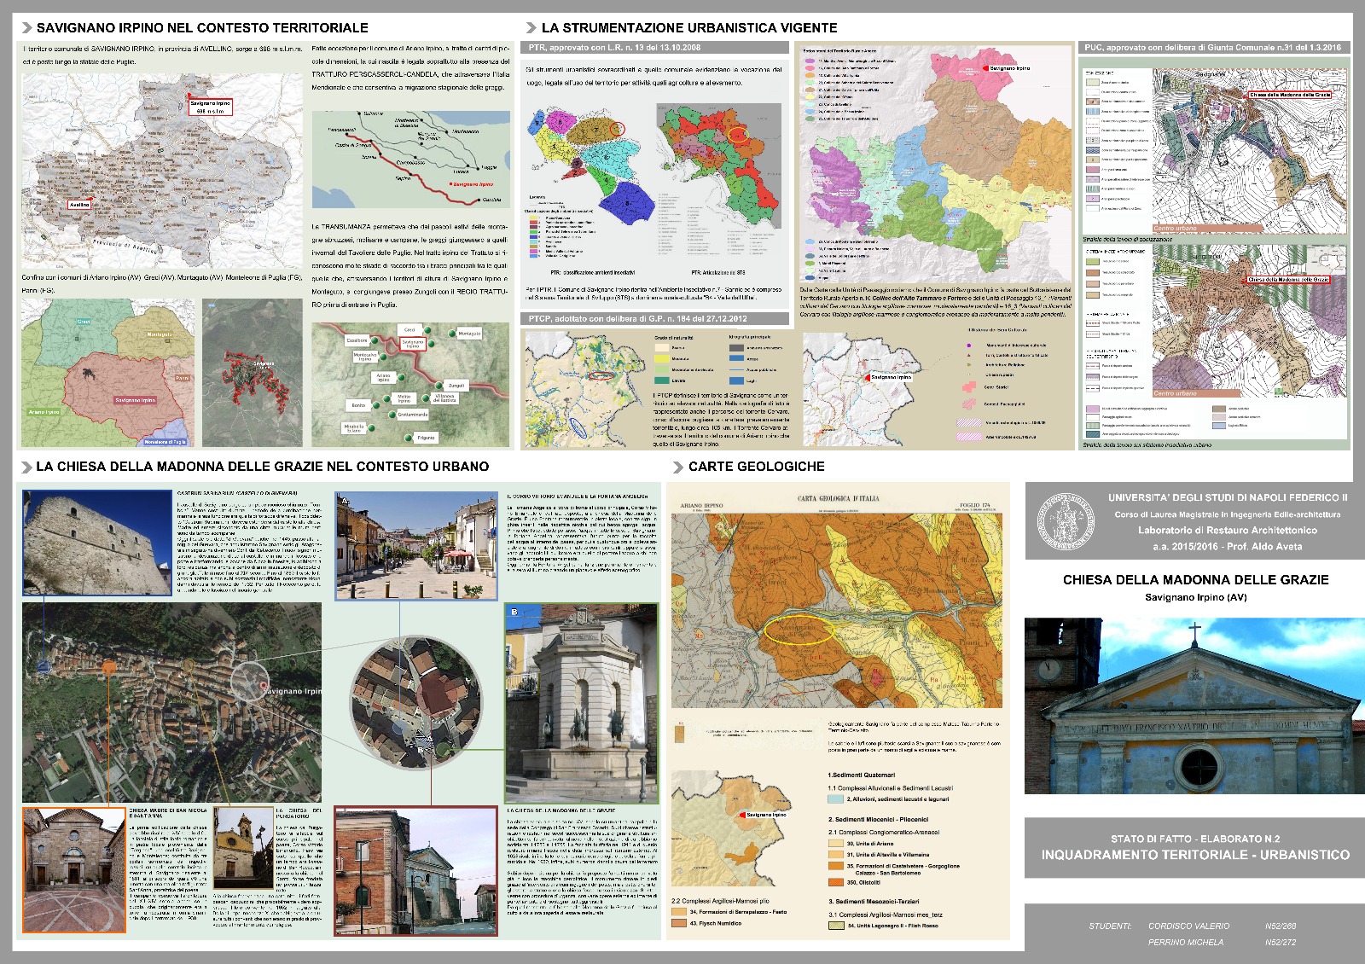Click the Ariano Irpino label on green territory
Screen dimensions: 1365x964
click(44, 412)
